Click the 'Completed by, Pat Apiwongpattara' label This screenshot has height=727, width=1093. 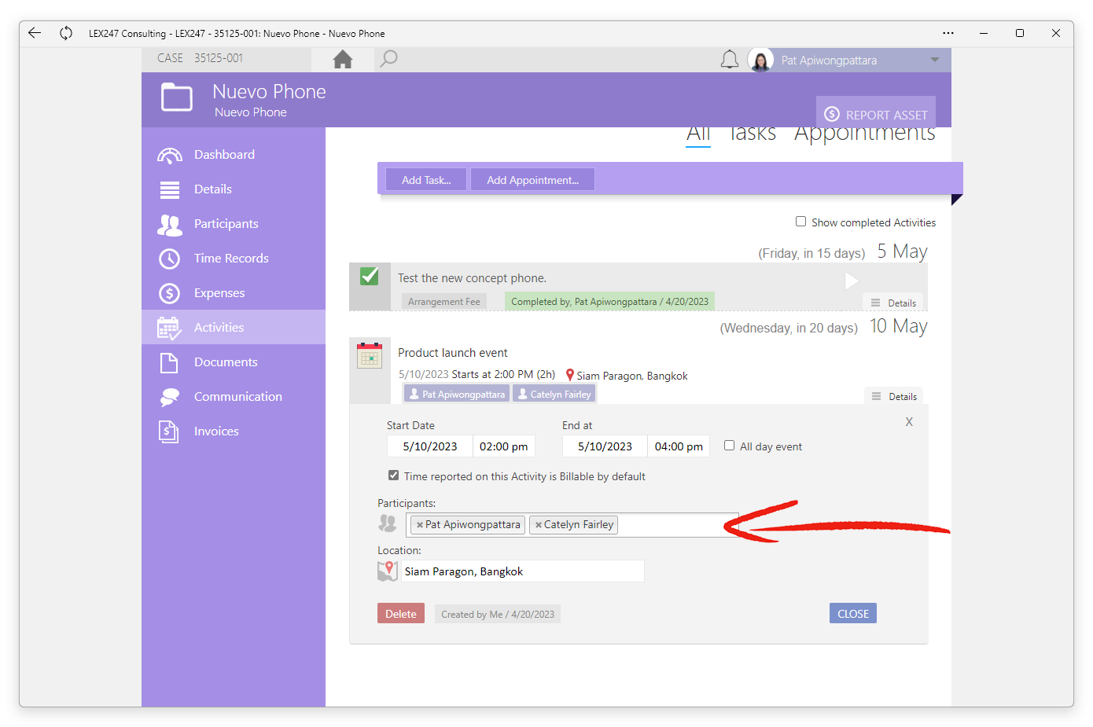click(x=609, y=302)
